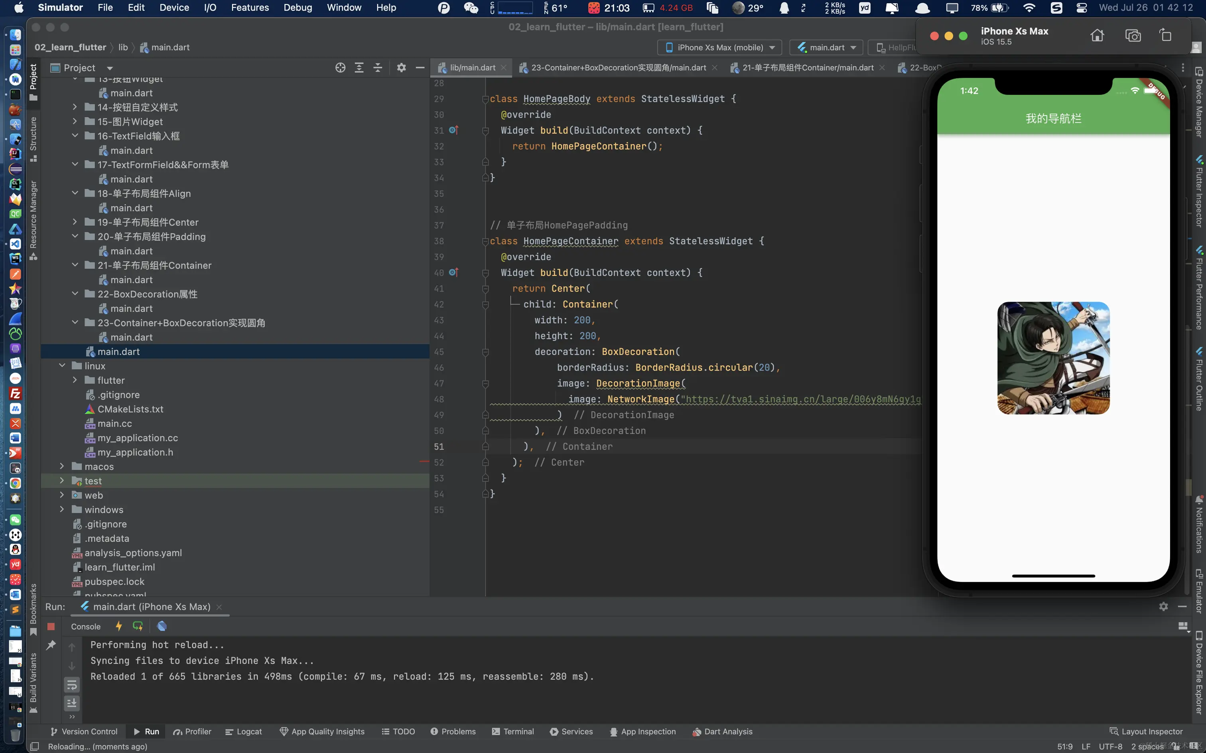This screenshot has width=1206, height=753.
Task: Open Flutter DevTools icon in Run toolbar
Action: (x=162, y=626)
